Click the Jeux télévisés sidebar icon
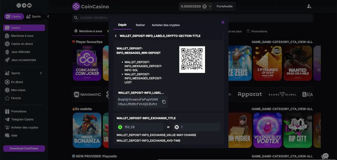The width and height of the screenshot is (337, 160). [7, 52]
